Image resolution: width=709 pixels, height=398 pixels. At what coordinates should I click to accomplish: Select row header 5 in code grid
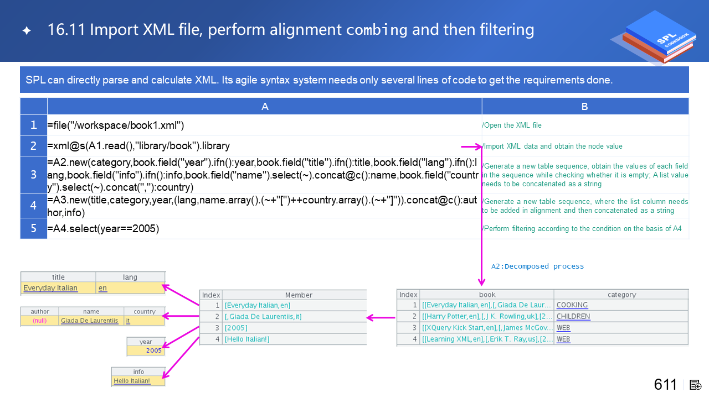pyautogui.click(x=34, y=228)
